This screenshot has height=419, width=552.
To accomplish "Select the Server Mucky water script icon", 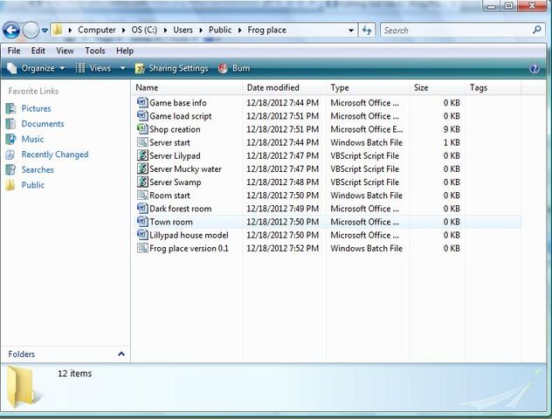I will [142, 168].
